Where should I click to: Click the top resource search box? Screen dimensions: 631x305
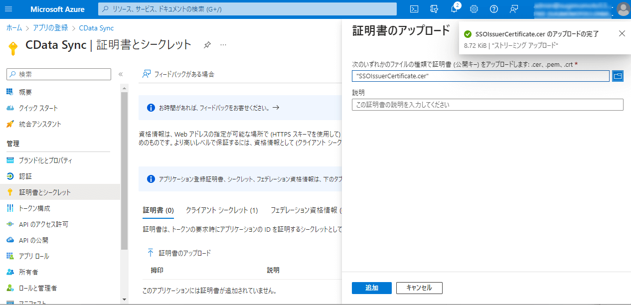pyautogui.click(x=247, y=9)
